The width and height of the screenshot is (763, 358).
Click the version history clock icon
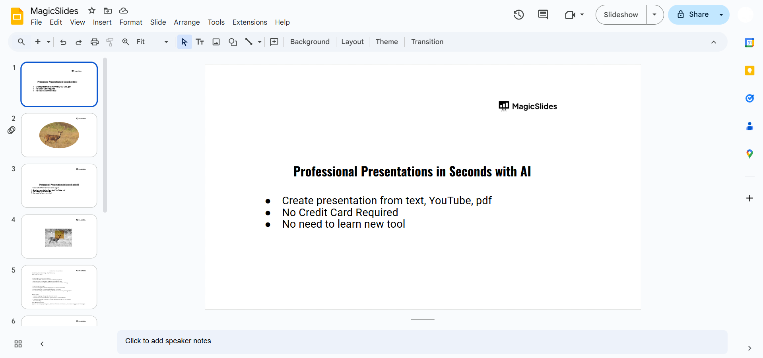point(518,15)
